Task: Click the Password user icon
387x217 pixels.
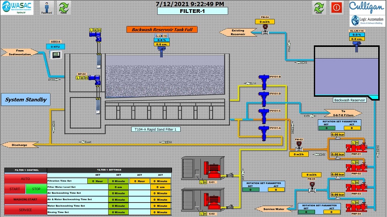Action: pos(46,7)
